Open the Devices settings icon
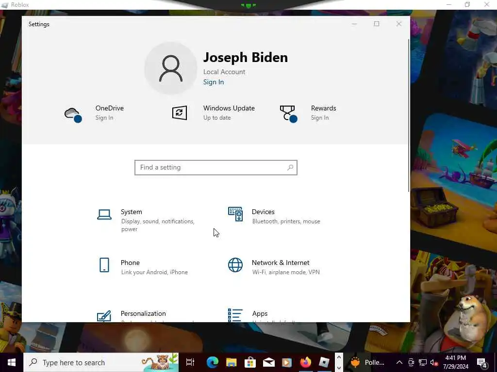The height and width of the screenshot is (372, 497). tap(235, 214)
